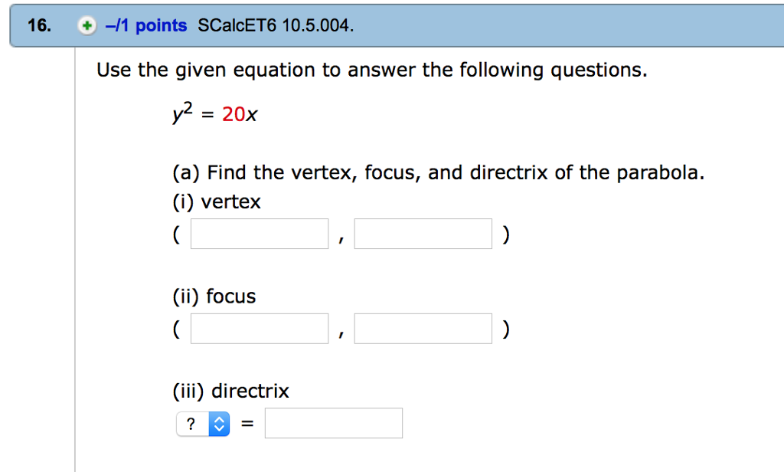
Task: Click the first focus coordinate input box
Action: pyautogui.click(x=259, y=328)
